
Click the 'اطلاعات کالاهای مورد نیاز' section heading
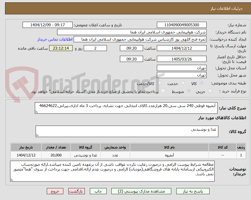point(222,118)
